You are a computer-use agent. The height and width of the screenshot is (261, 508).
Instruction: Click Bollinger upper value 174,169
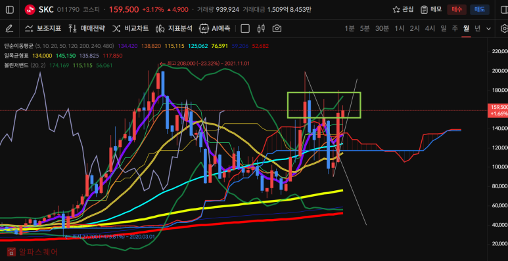click(x=58, y=66)
